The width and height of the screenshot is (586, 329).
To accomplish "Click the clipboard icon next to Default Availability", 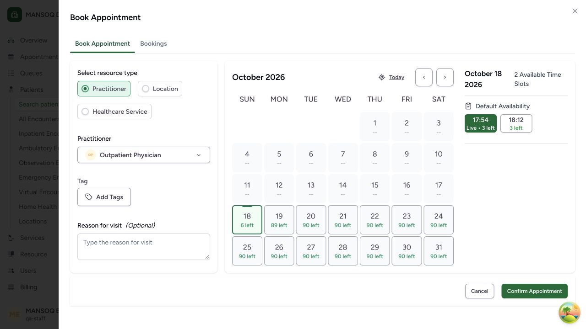I will [x=468, y=106].
